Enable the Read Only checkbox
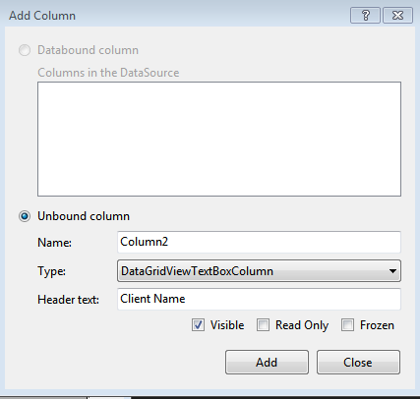This screenshot has height=399, width=420. click(x=263, y=325)
